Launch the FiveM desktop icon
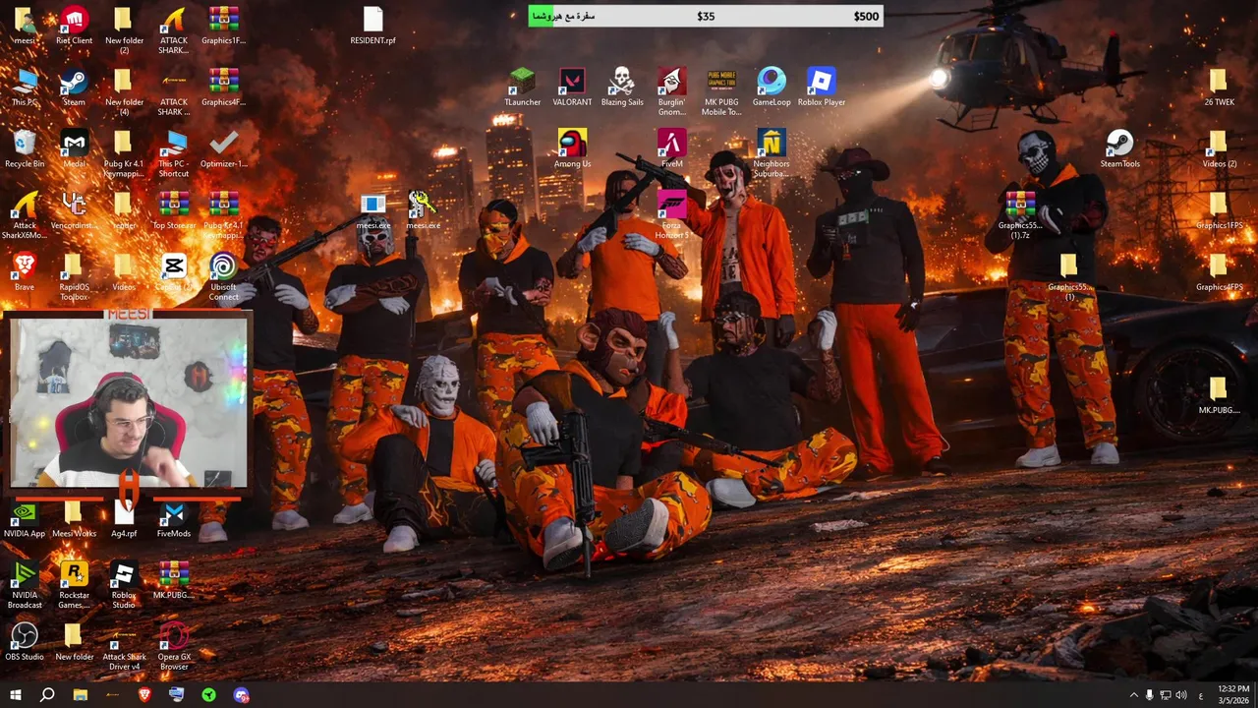1258x708 pixels. [x=672, y=149]
